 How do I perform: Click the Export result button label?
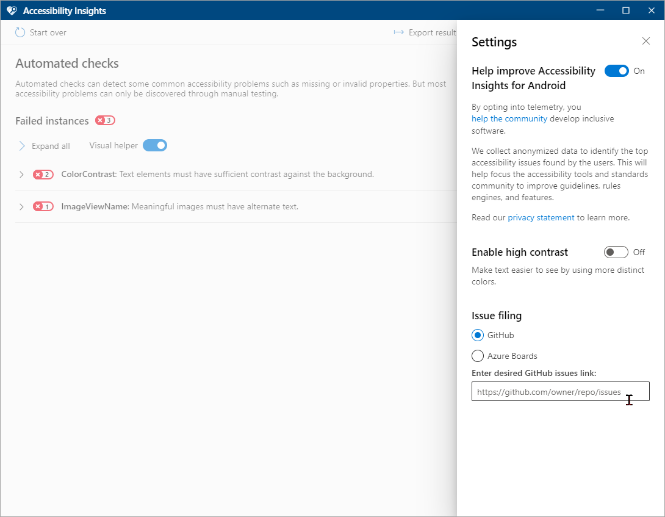[x=433, y=33]
